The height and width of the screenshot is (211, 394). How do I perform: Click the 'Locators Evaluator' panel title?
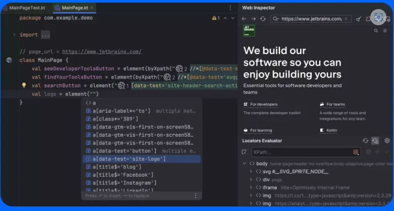point(262,141)
